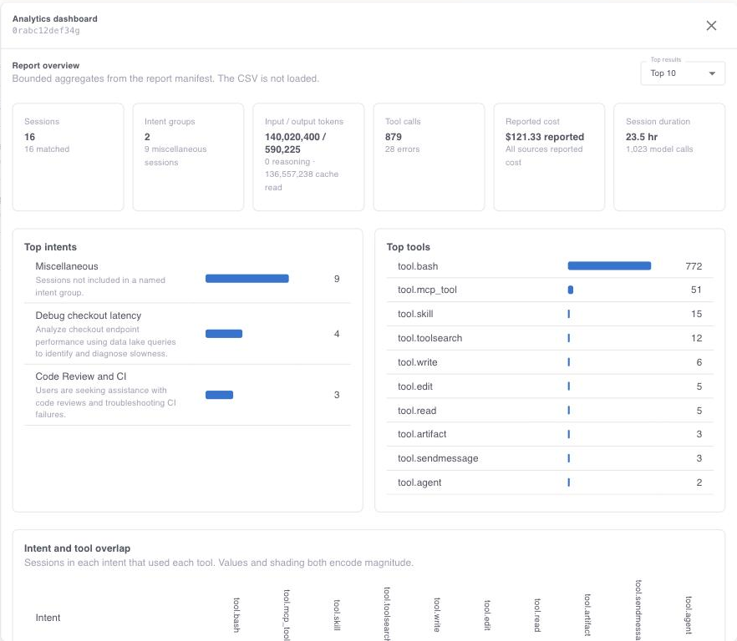737x641 pixels.
Task: Select the Miscellaneous intent row
Action: click(187, 279)
